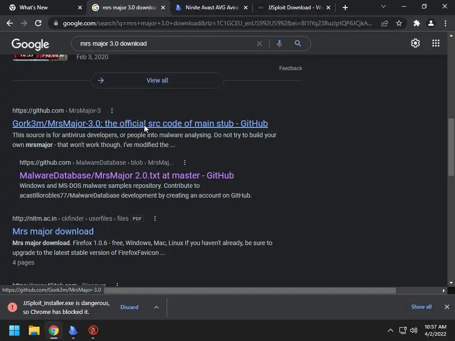455x341 pixels.
Task: Open options for MalwareDatabase result
Action: [185, 163]
